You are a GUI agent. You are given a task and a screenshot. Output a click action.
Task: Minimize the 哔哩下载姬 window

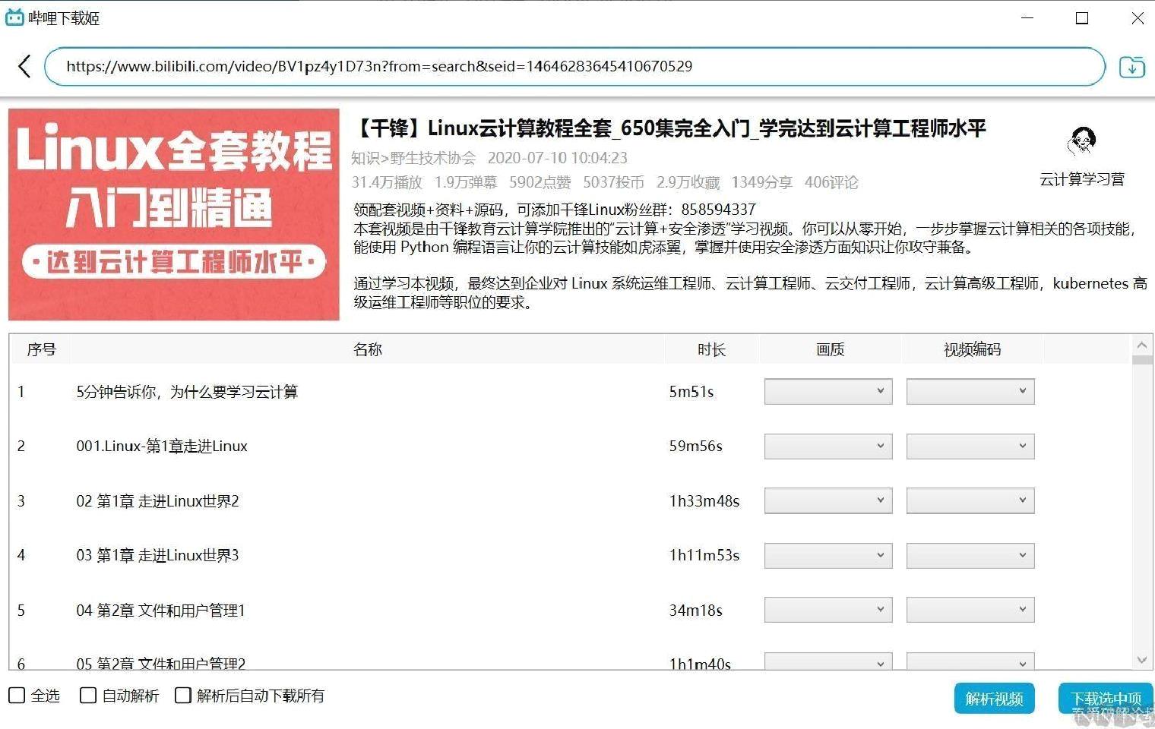coord(1027,17)
